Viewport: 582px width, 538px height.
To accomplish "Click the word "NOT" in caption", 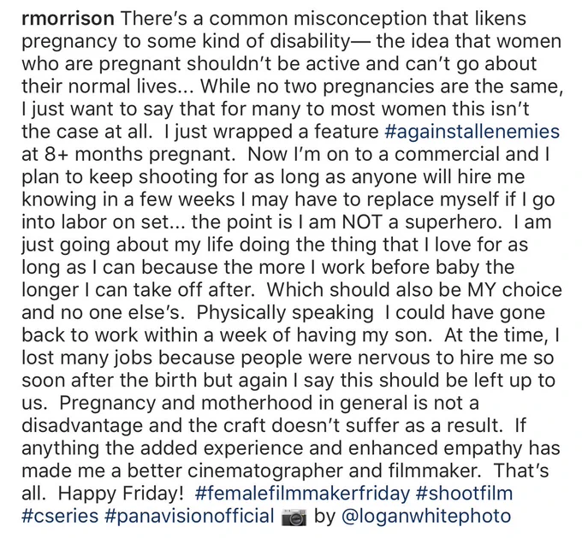I will [x=362, y=222].
